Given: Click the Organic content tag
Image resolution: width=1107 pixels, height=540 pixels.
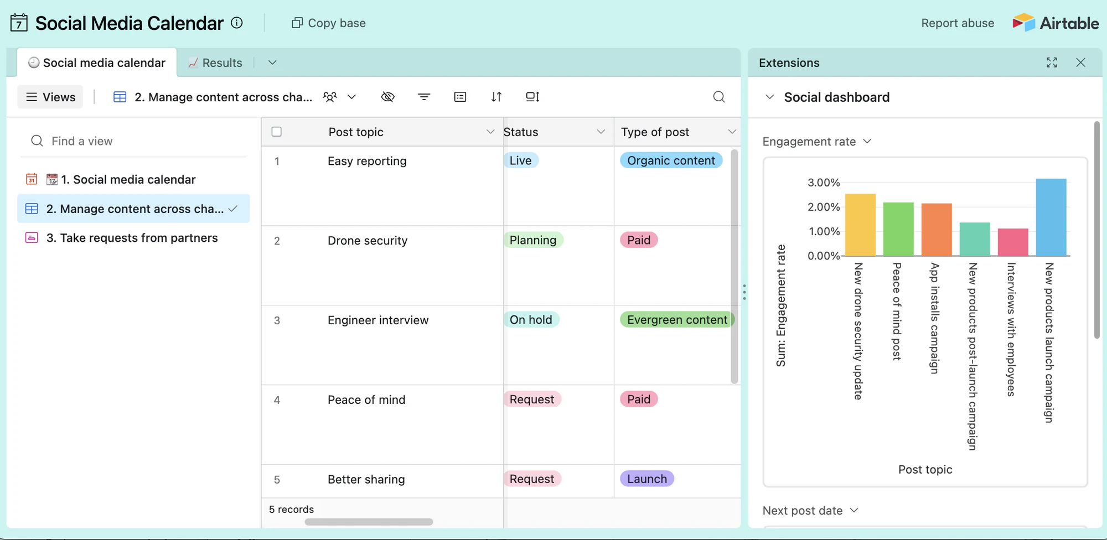Looking at the screenshot, I should pyautogui.click(x=671, y=160).
